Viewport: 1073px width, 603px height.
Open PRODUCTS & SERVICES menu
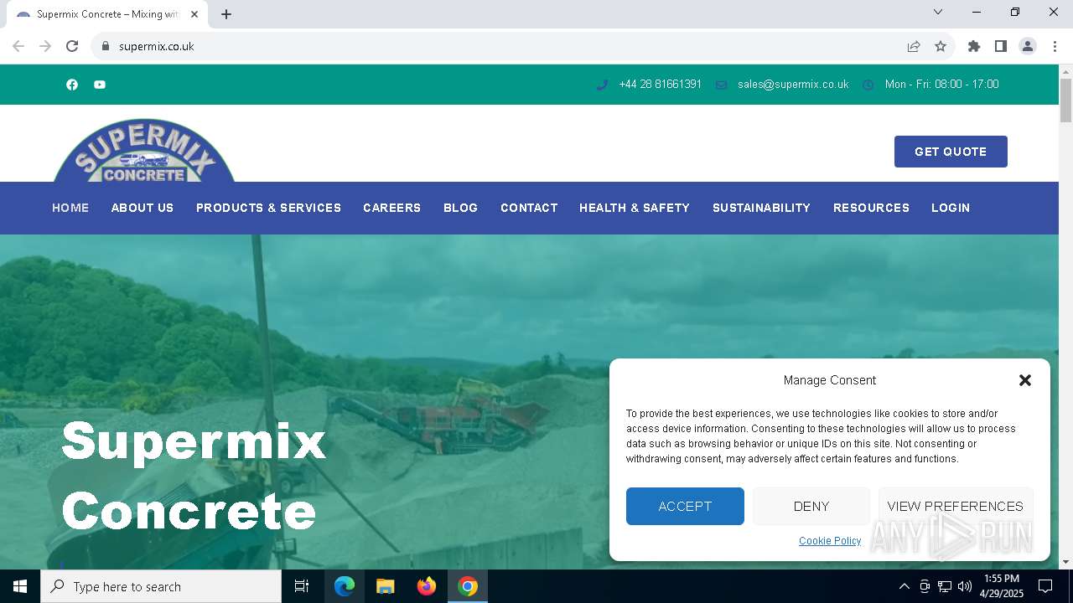(268, 208)
